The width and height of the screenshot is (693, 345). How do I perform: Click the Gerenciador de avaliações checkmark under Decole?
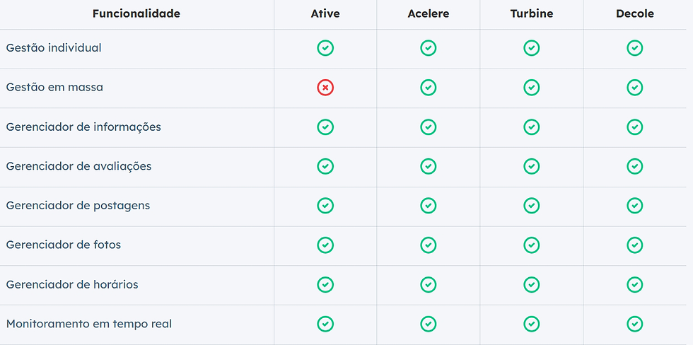coord(635,166)
